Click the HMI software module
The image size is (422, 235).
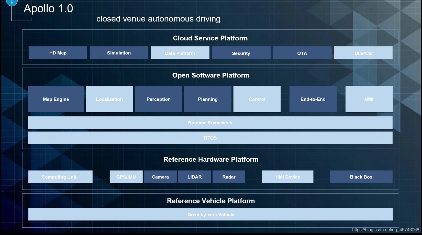(x=369, y=99)
